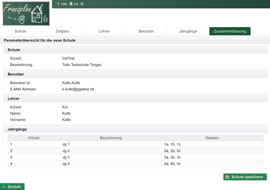Viewport: 270px width, 190px height.
Task: Click the Kürzel column header
Action: [34, 138]
